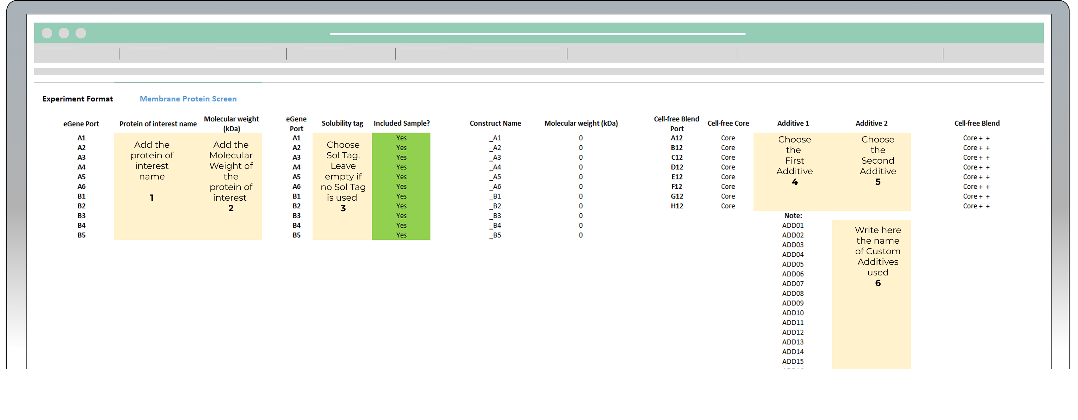Toggle the Included Sample 'Yes' for A6

tap(401, 187)
